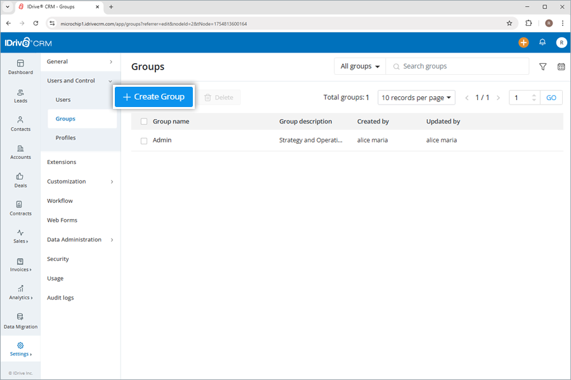Expand the Customization settings section
This screenshot has height=380, width=571.
(66, 181)
